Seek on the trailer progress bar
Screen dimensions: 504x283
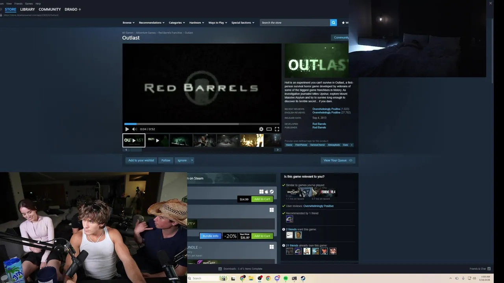point(202,124)
